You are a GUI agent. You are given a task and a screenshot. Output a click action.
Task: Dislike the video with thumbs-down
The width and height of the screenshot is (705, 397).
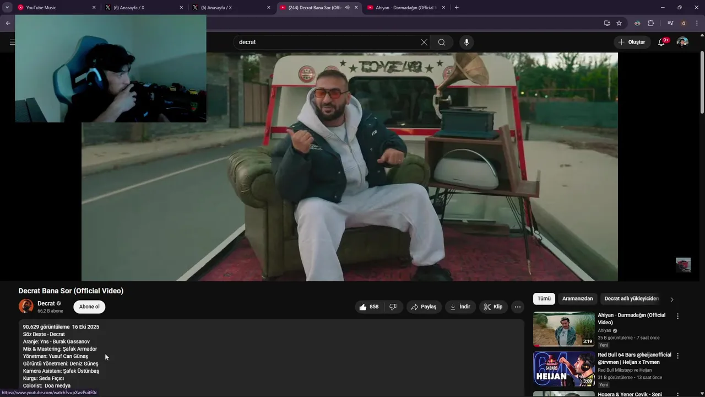(x=393, y=307)
